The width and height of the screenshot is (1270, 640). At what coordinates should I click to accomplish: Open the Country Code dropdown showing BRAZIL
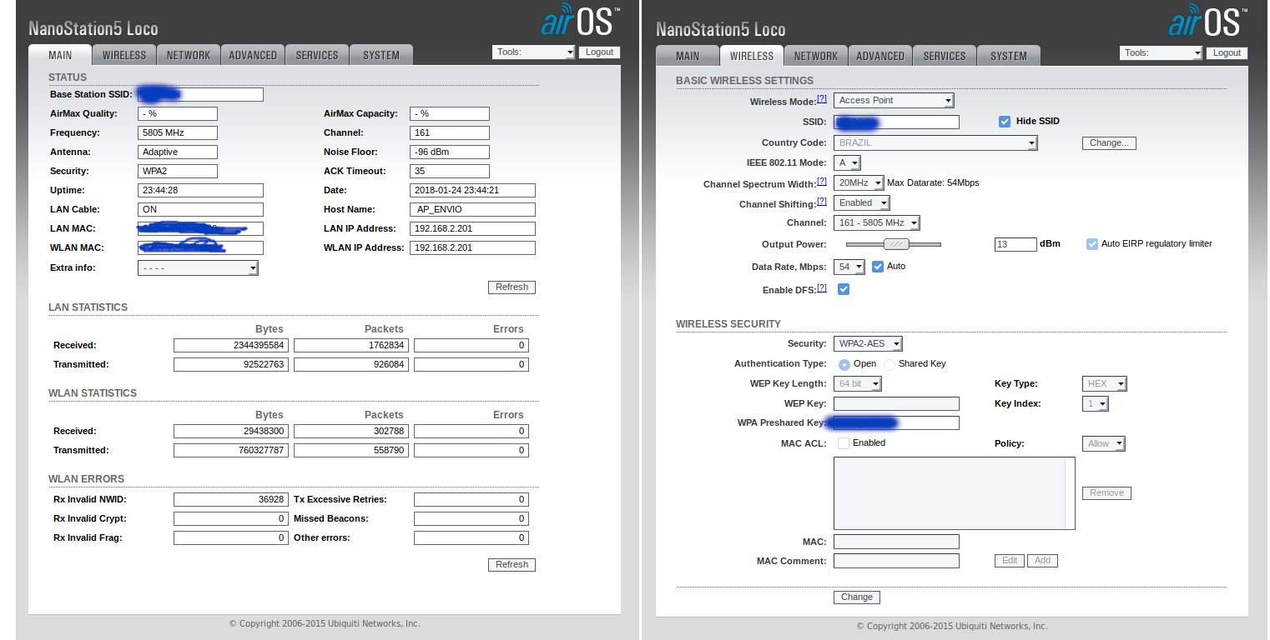click(x=935, y=143)
